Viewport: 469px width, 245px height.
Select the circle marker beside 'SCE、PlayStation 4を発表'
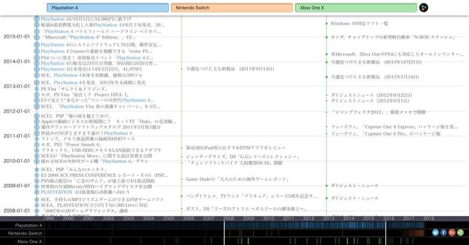[37, 82]
